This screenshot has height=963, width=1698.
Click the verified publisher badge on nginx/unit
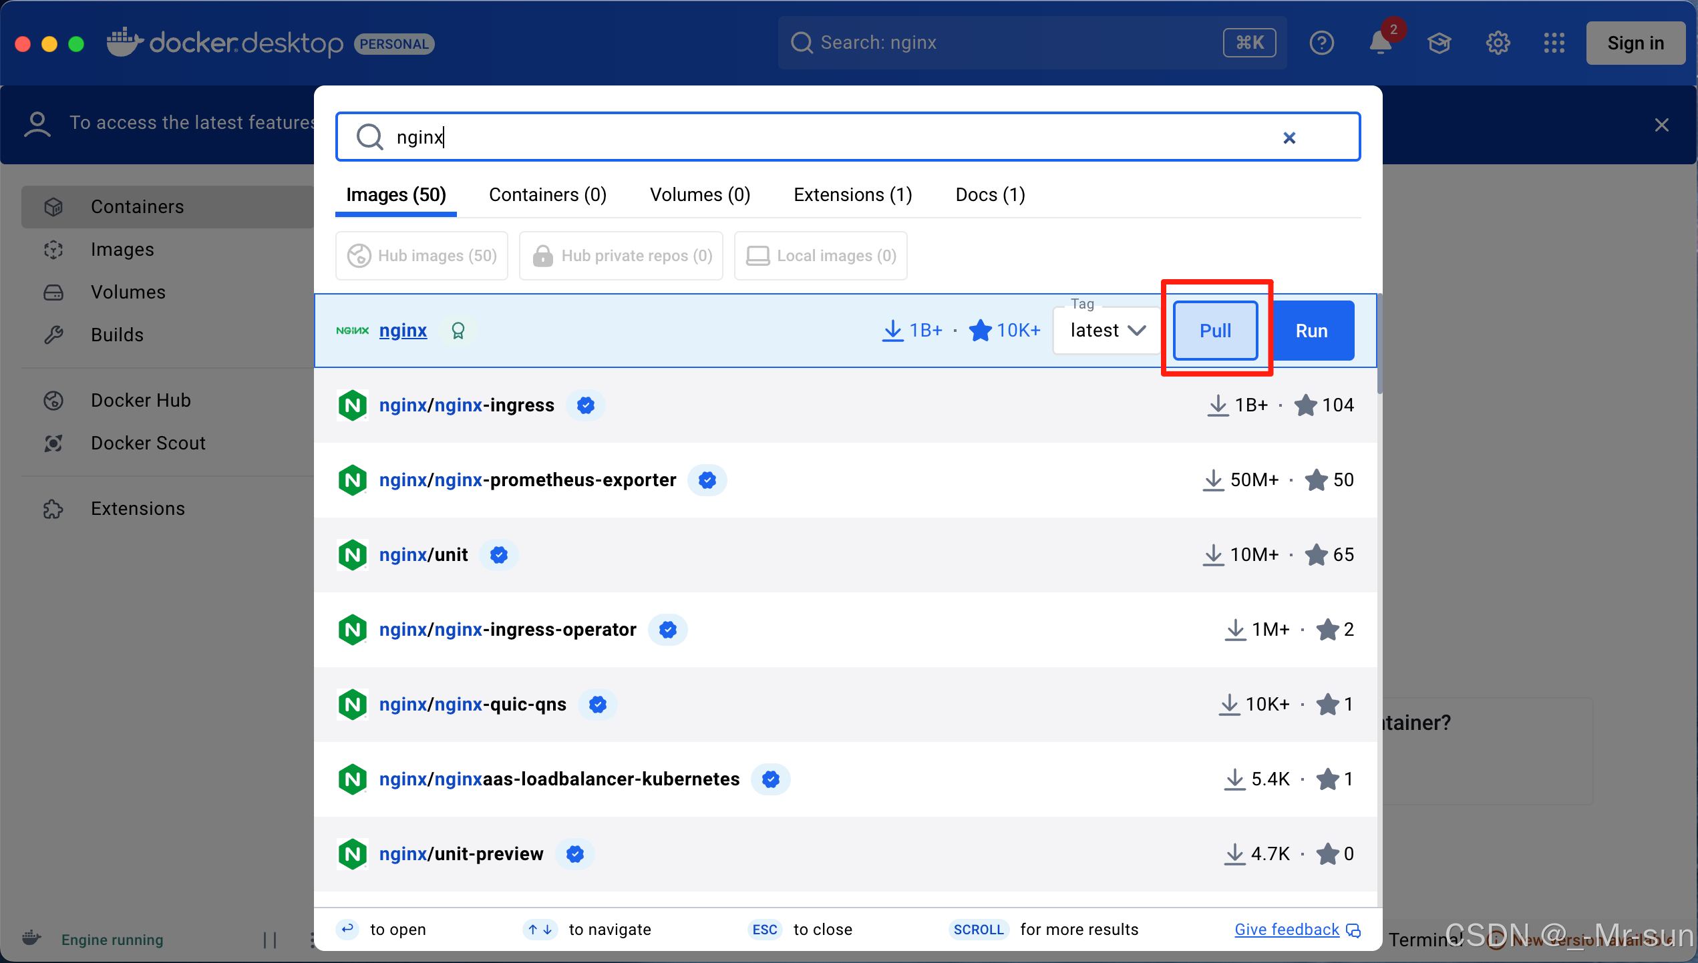click(x=498, y=555)
